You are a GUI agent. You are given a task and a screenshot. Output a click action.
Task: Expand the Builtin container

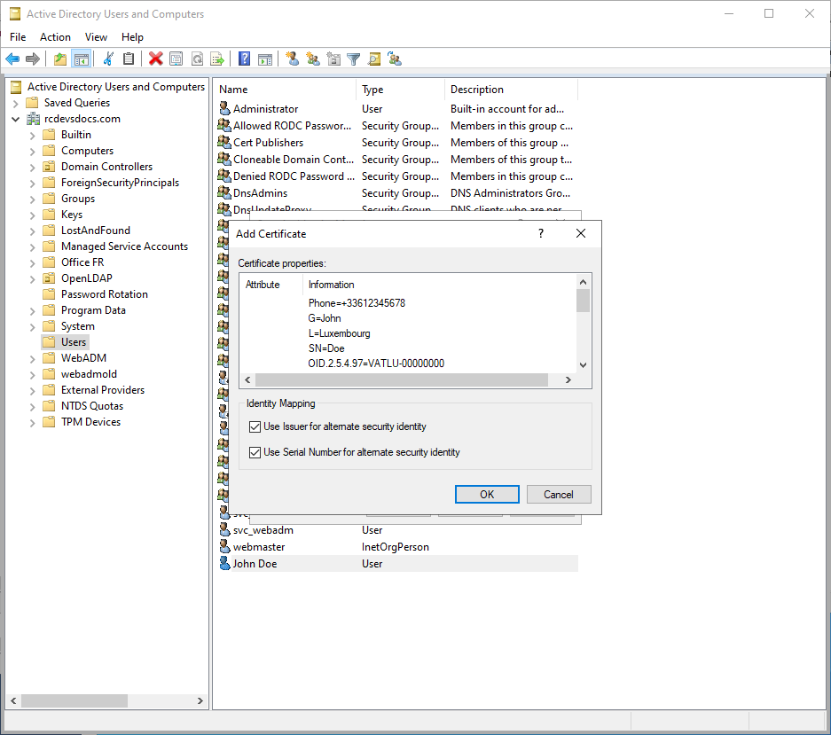(32, 136)
